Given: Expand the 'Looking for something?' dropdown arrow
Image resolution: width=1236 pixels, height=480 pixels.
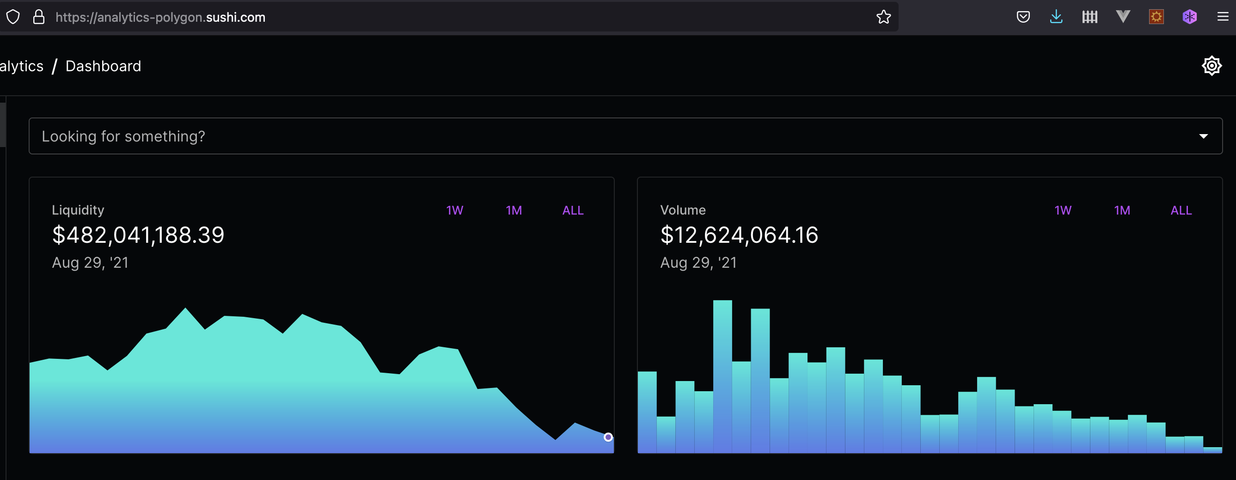Looking at the screenshot, I should point(1203,136).
